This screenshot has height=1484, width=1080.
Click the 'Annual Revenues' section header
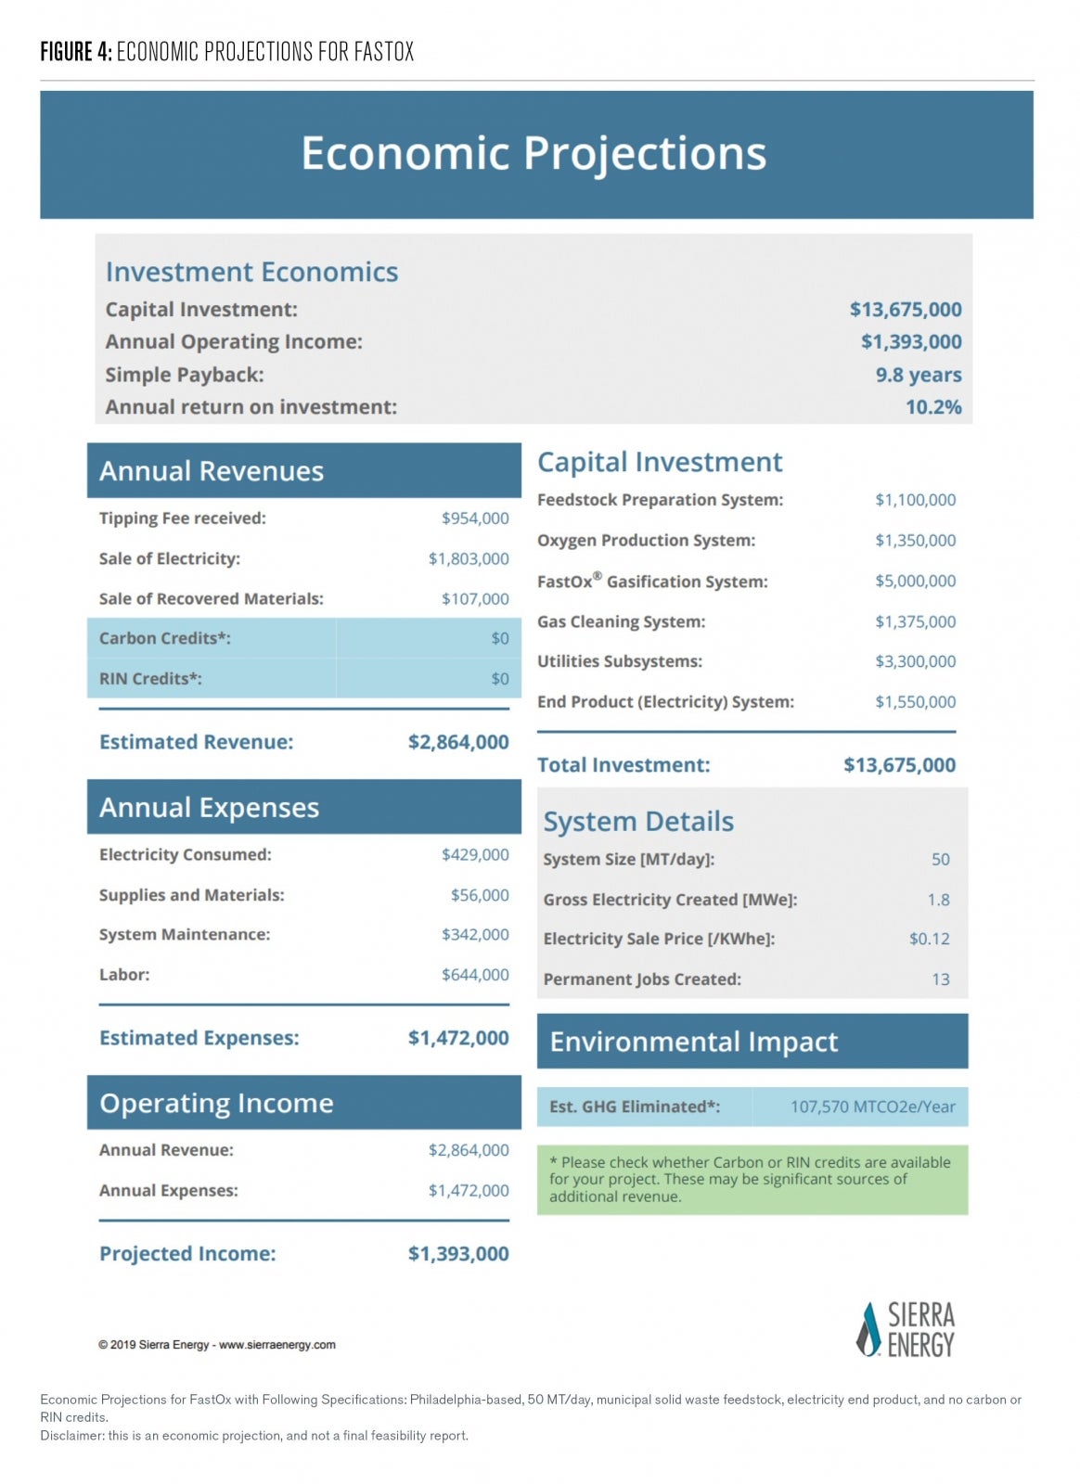pyautogui.click(x=304, y=471)
